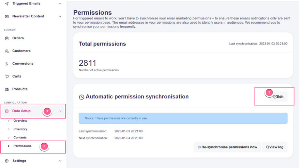Image resolution: width=299 pixels, height=168 pixels.
Task: Click the Customers people icon
Action: click(x=7, y=51)
